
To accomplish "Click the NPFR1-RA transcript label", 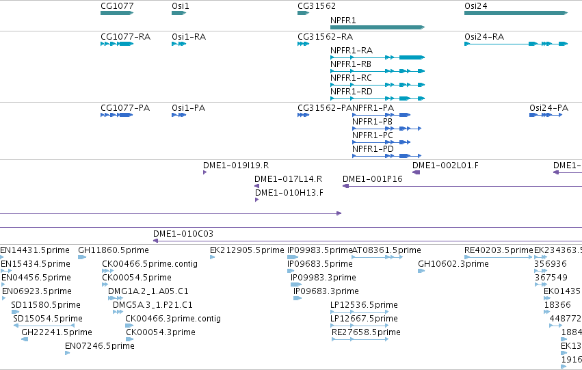I will tap(352, 51).
